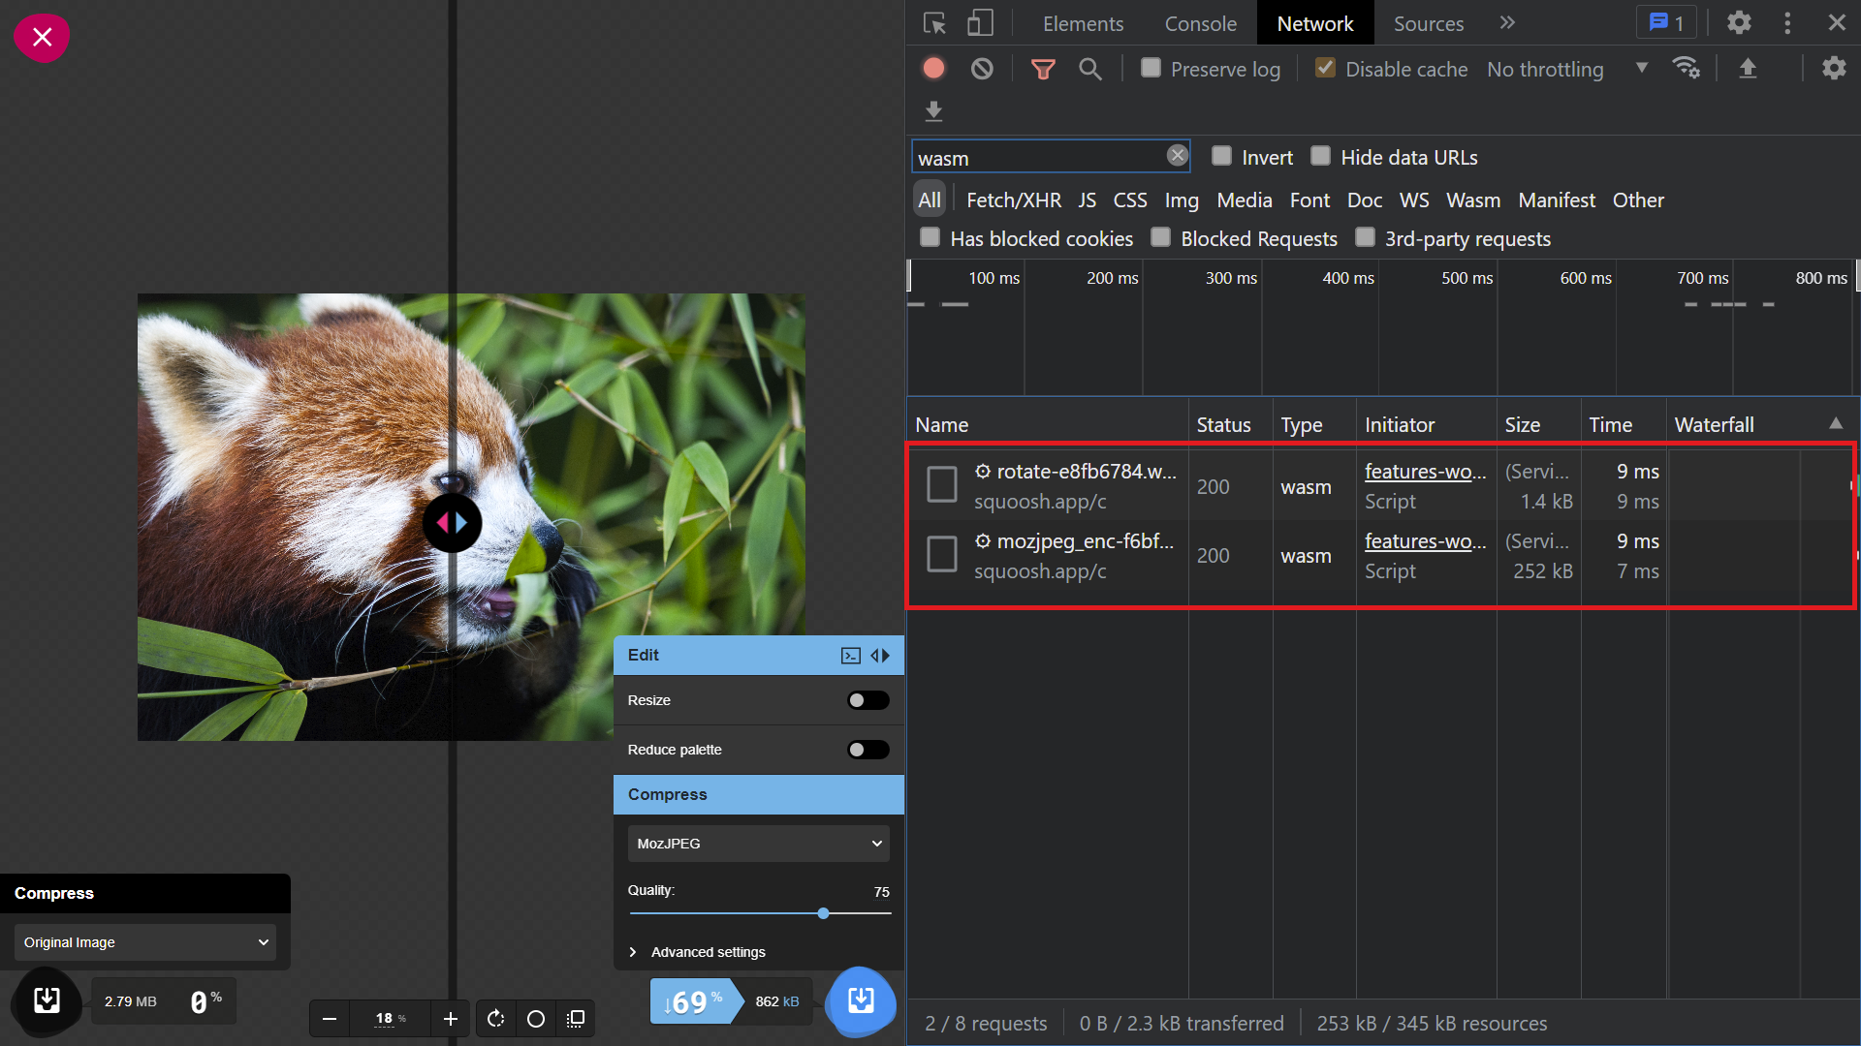Enable the Reduce palette toggle
Image resolution: width=1861 pixels, height=1046 pixels.
click(867, 750)
